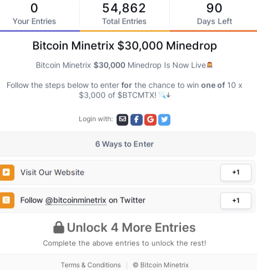Viewport: 257px width, 270px height.
Task: Open the @bitcoinminetrix Twitter handle link
Action: (76, 201)
